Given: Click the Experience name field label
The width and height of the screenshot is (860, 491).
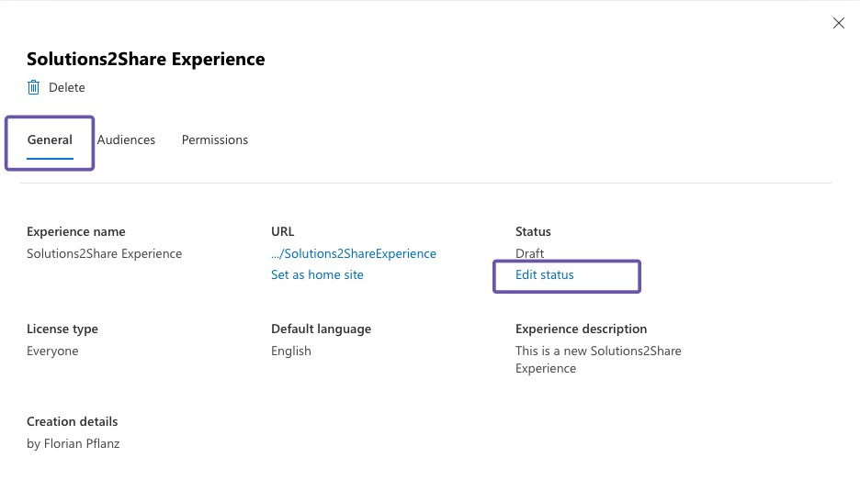Looking at the screenshot, I should coord(76,232).
